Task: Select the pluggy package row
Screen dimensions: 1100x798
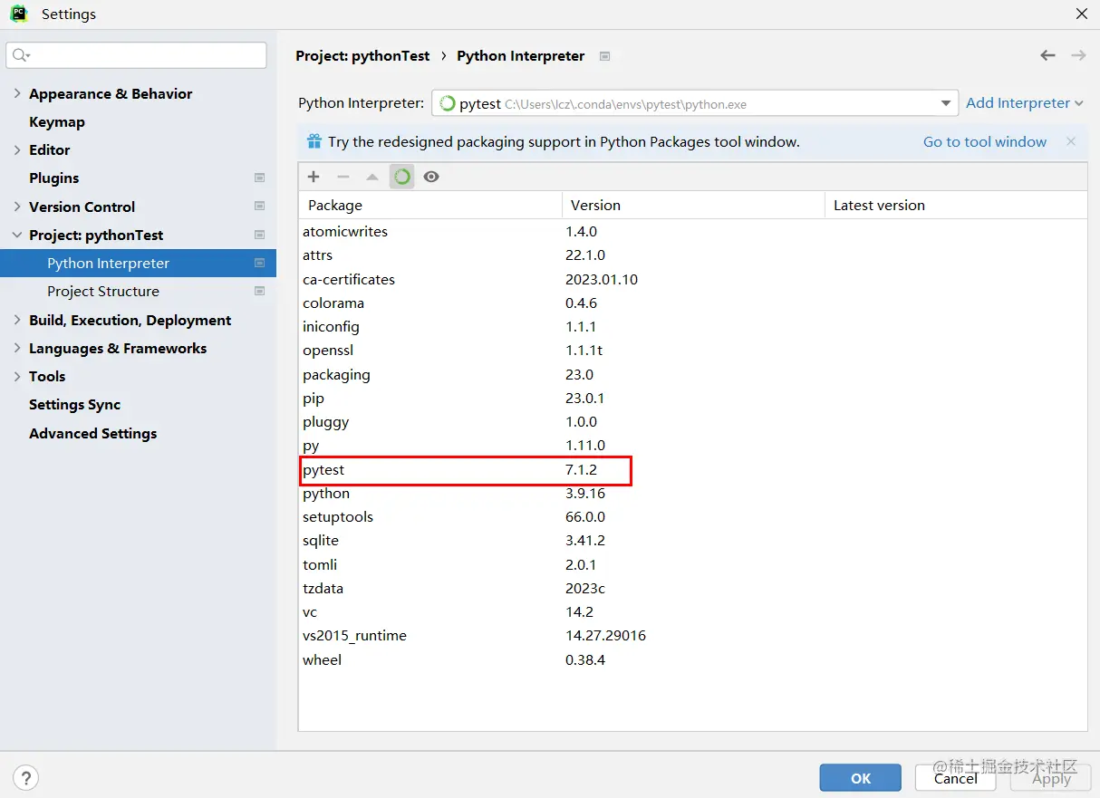Action: [692, 422]
